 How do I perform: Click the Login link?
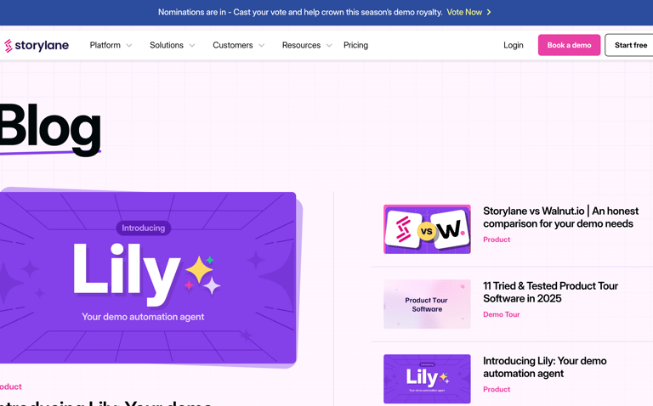tap(513, 45)
